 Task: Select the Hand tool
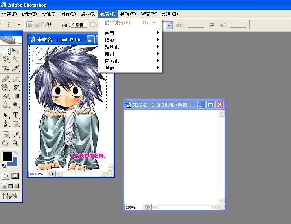(x=6, y=143)
